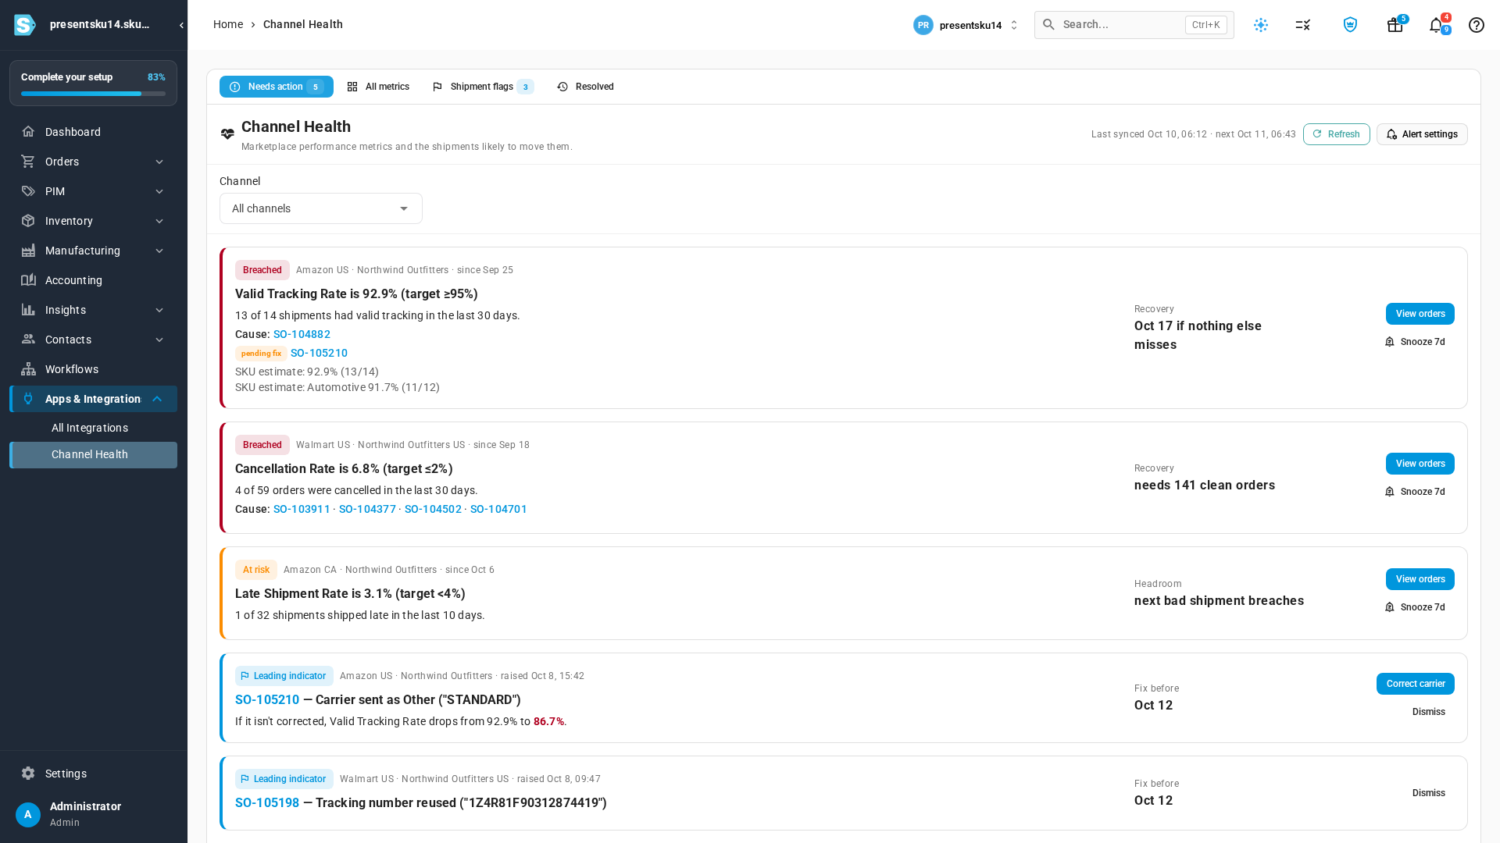This screenshot has width=1500, height=843.
Task: Open the presentsku14 account switcher
Action: coord(966,25)
